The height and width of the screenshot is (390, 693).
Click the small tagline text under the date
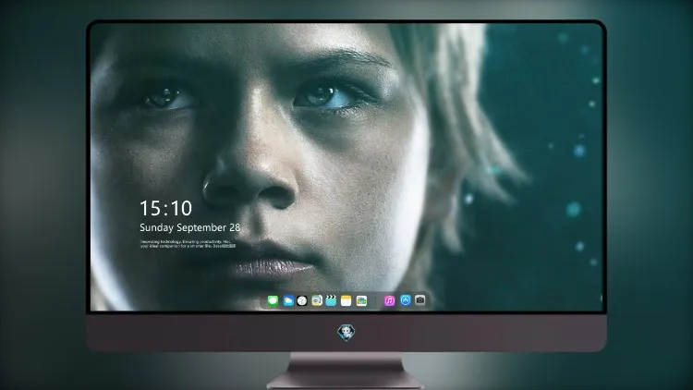(x=188, y=244)
